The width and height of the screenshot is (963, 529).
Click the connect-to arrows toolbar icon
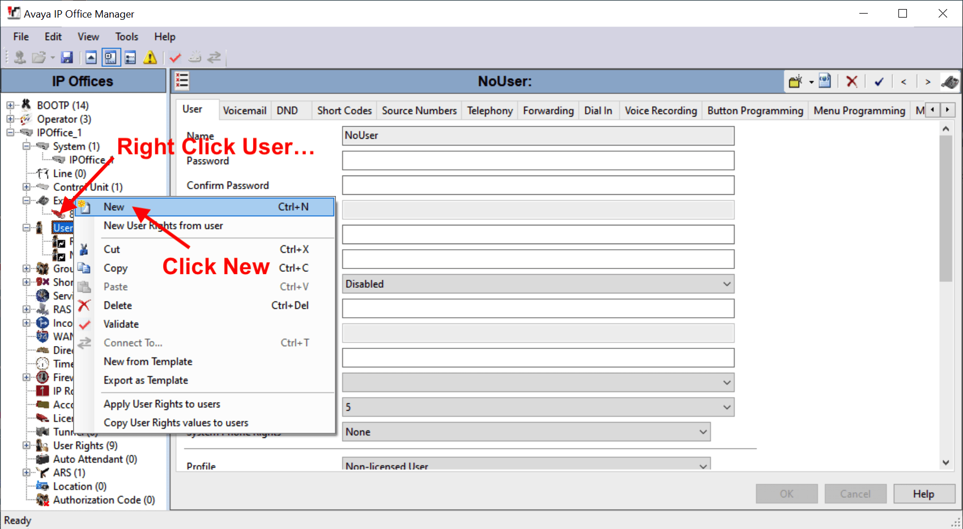214,57
